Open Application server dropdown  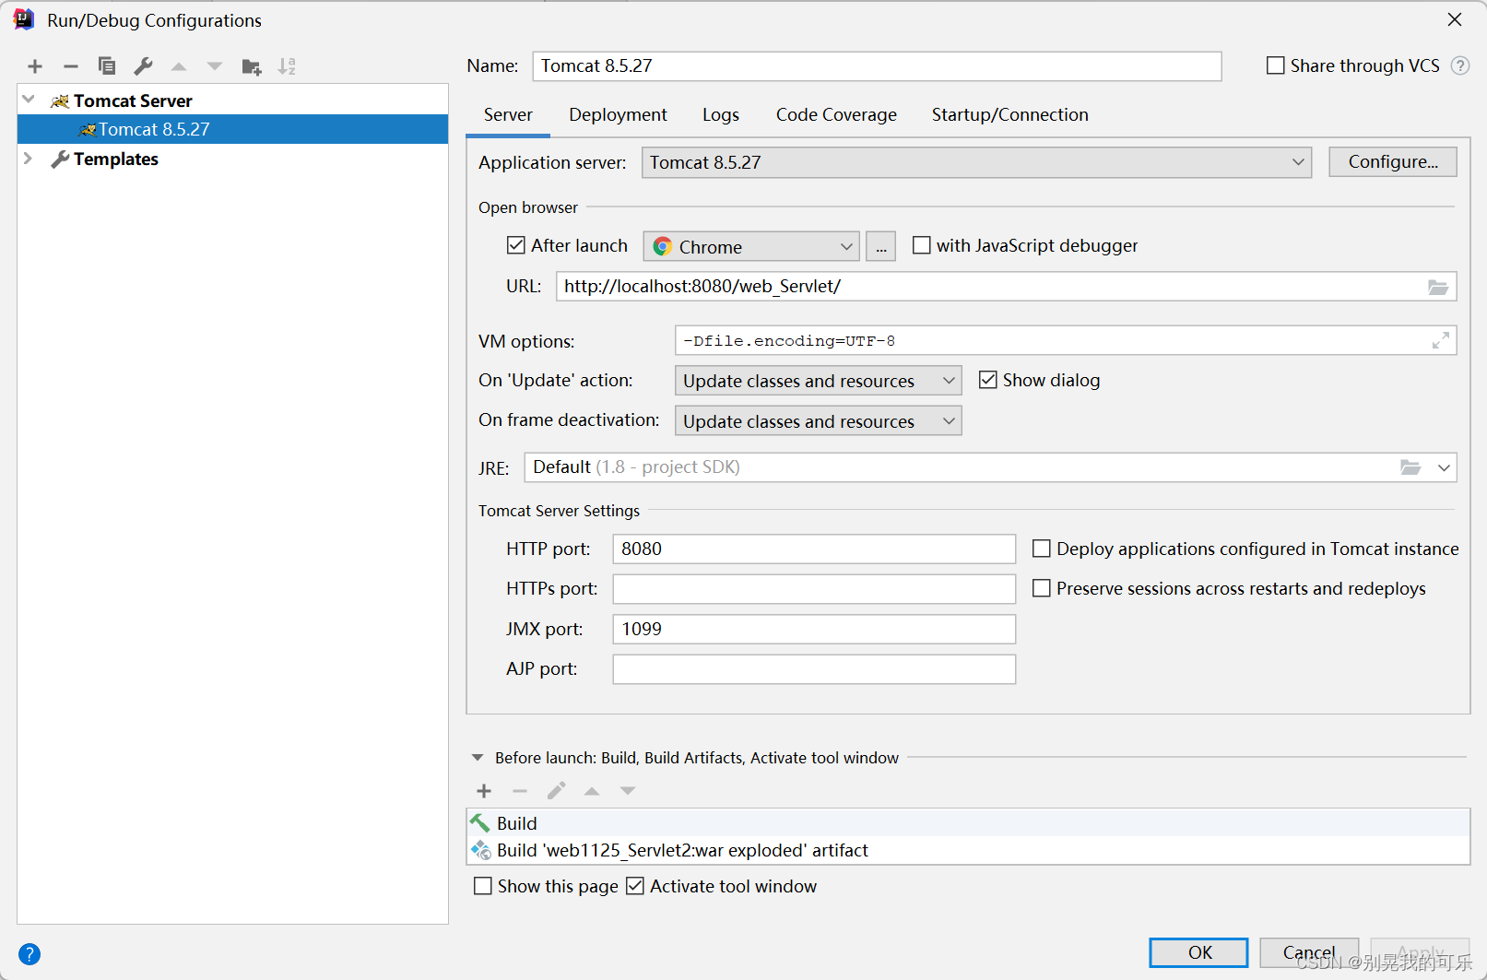click(x=976, y=162)
